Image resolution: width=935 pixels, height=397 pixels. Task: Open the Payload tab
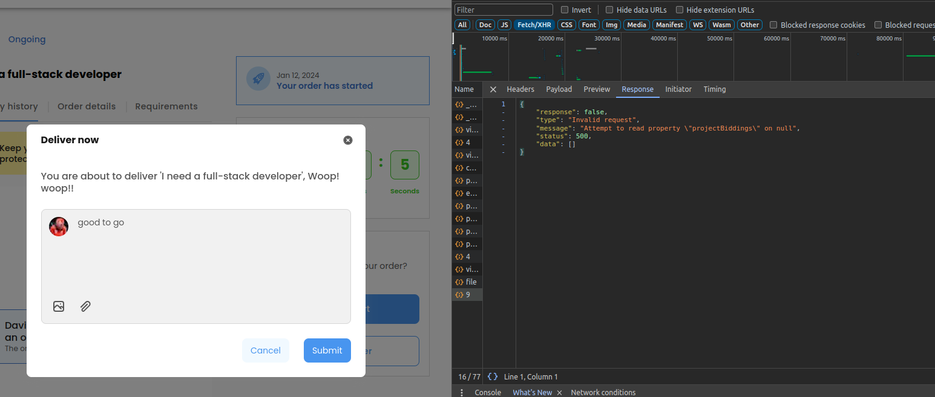[x=559, y=89]
